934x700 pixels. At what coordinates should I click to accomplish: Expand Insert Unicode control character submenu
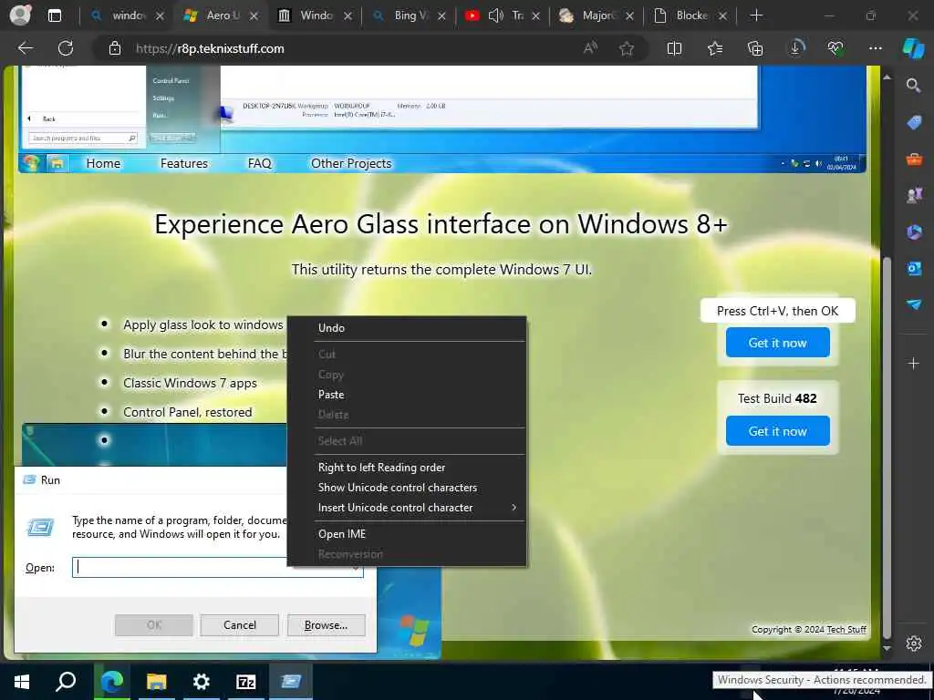(x=407, y=507)
